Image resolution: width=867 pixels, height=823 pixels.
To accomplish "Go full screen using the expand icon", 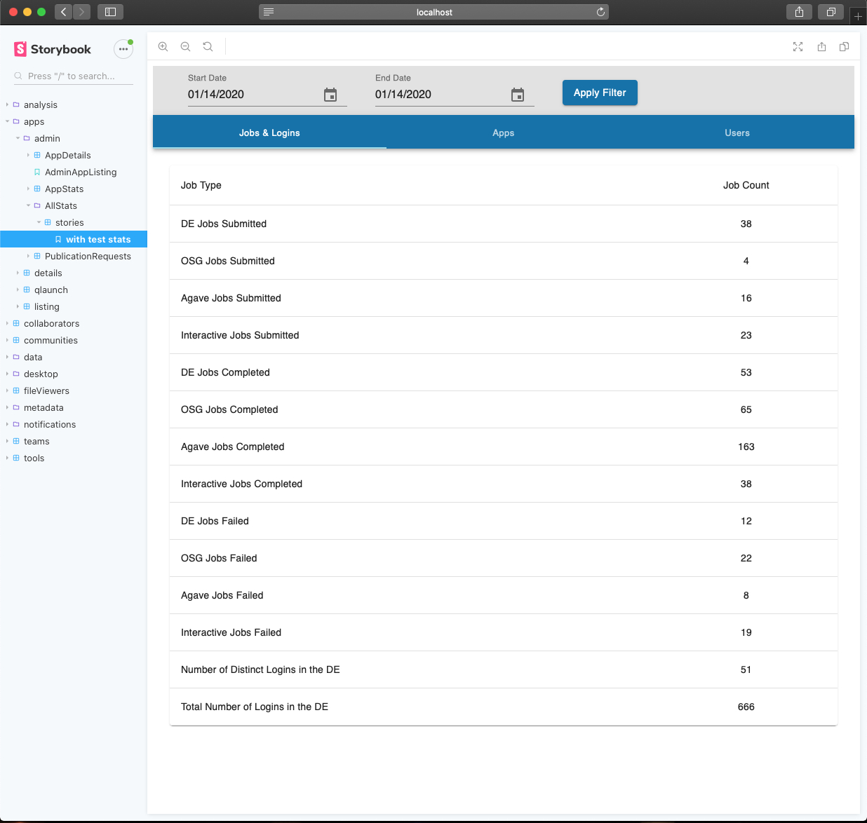I will pyautogui.click(x=798, y=47).
